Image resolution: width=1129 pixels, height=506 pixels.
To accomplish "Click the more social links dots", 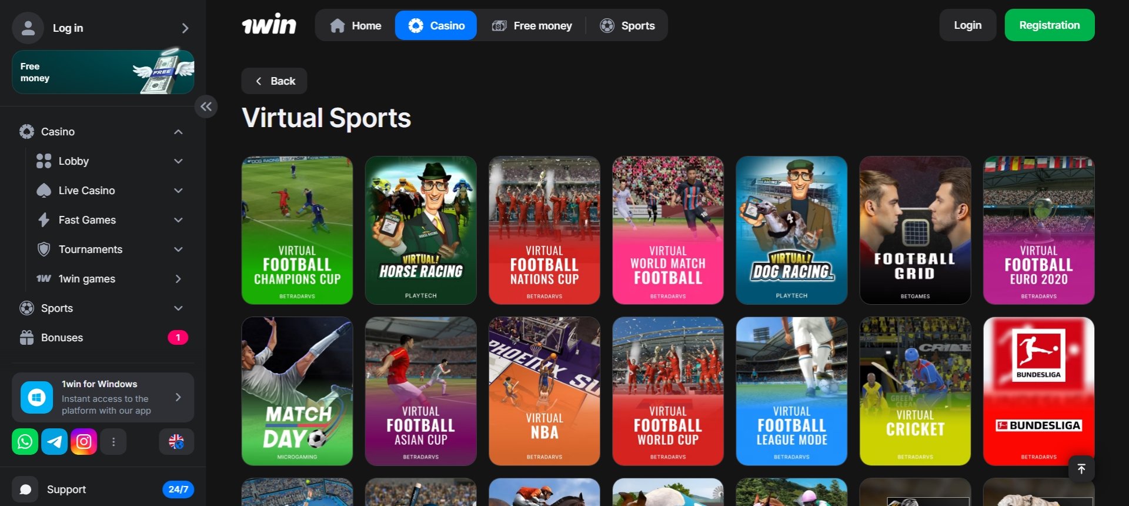I will click(113, 442).
